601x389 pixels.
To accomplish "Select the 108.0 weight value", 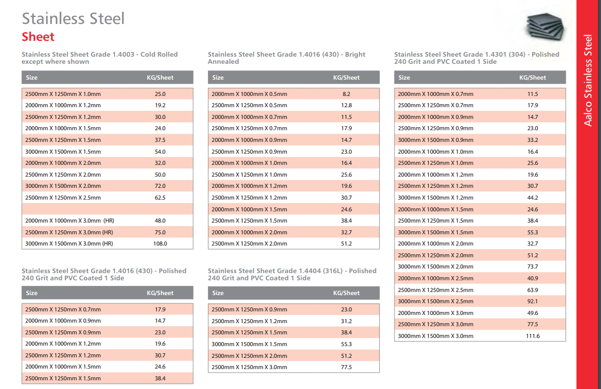I will point(160,244).
